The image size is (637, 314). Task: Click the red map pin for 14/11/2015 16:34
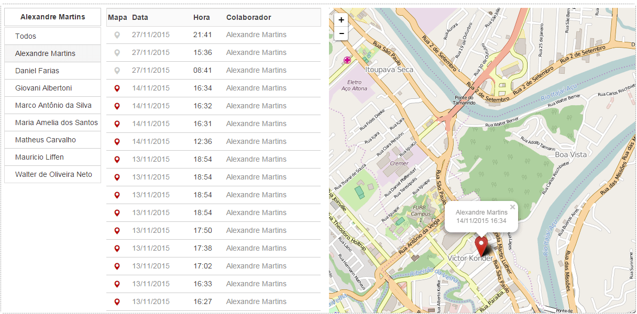pos(117,88)
